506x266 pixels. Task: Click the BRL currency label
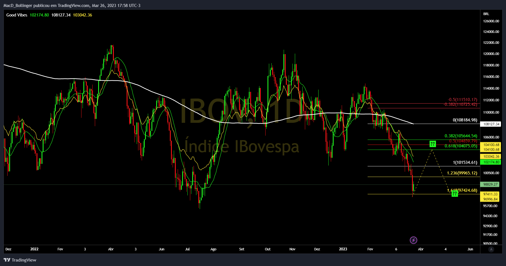486,14
